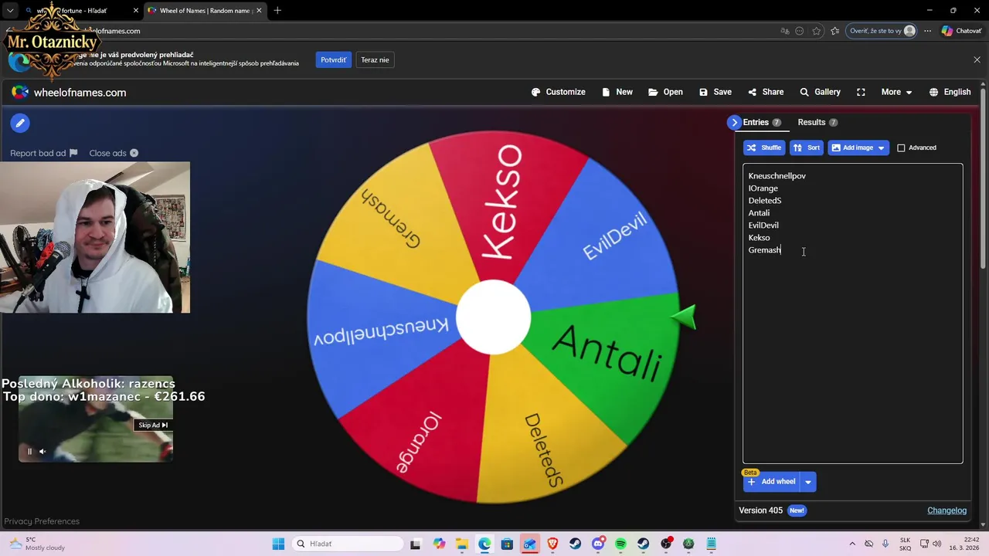Share the wheel
Image resolution: width=989 pixels, height=556 pixels.
766,92
